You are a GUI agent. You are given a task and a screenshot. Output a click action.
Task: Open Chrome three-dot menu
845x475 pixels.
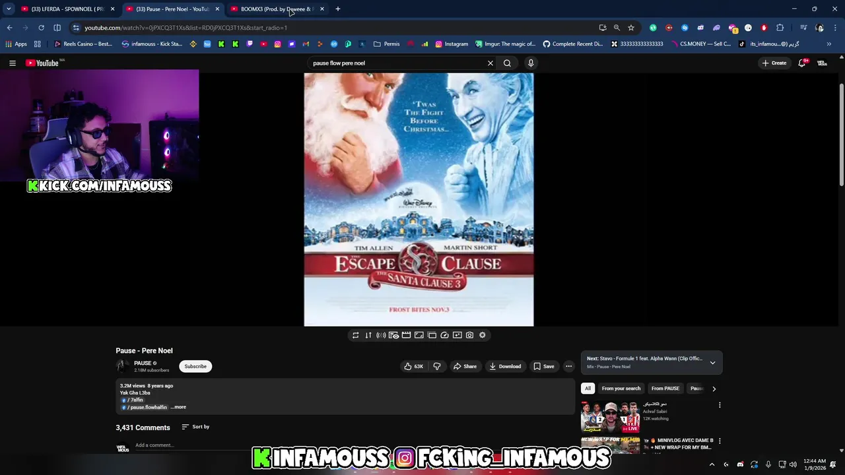click(835, 28)
